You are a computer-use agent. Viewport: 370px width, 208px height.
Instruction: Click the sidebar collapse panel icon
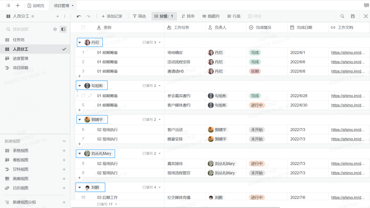click(63, 29)
